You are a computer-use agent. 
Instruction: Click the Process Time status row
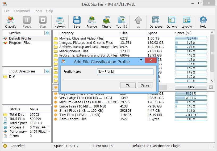[27, 127]
